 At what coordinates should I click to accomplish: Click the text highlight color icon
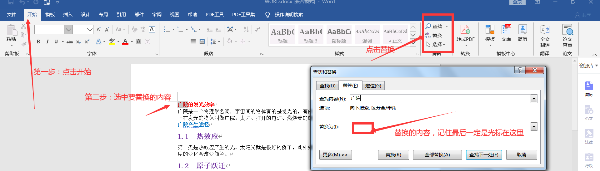[112, 42]
